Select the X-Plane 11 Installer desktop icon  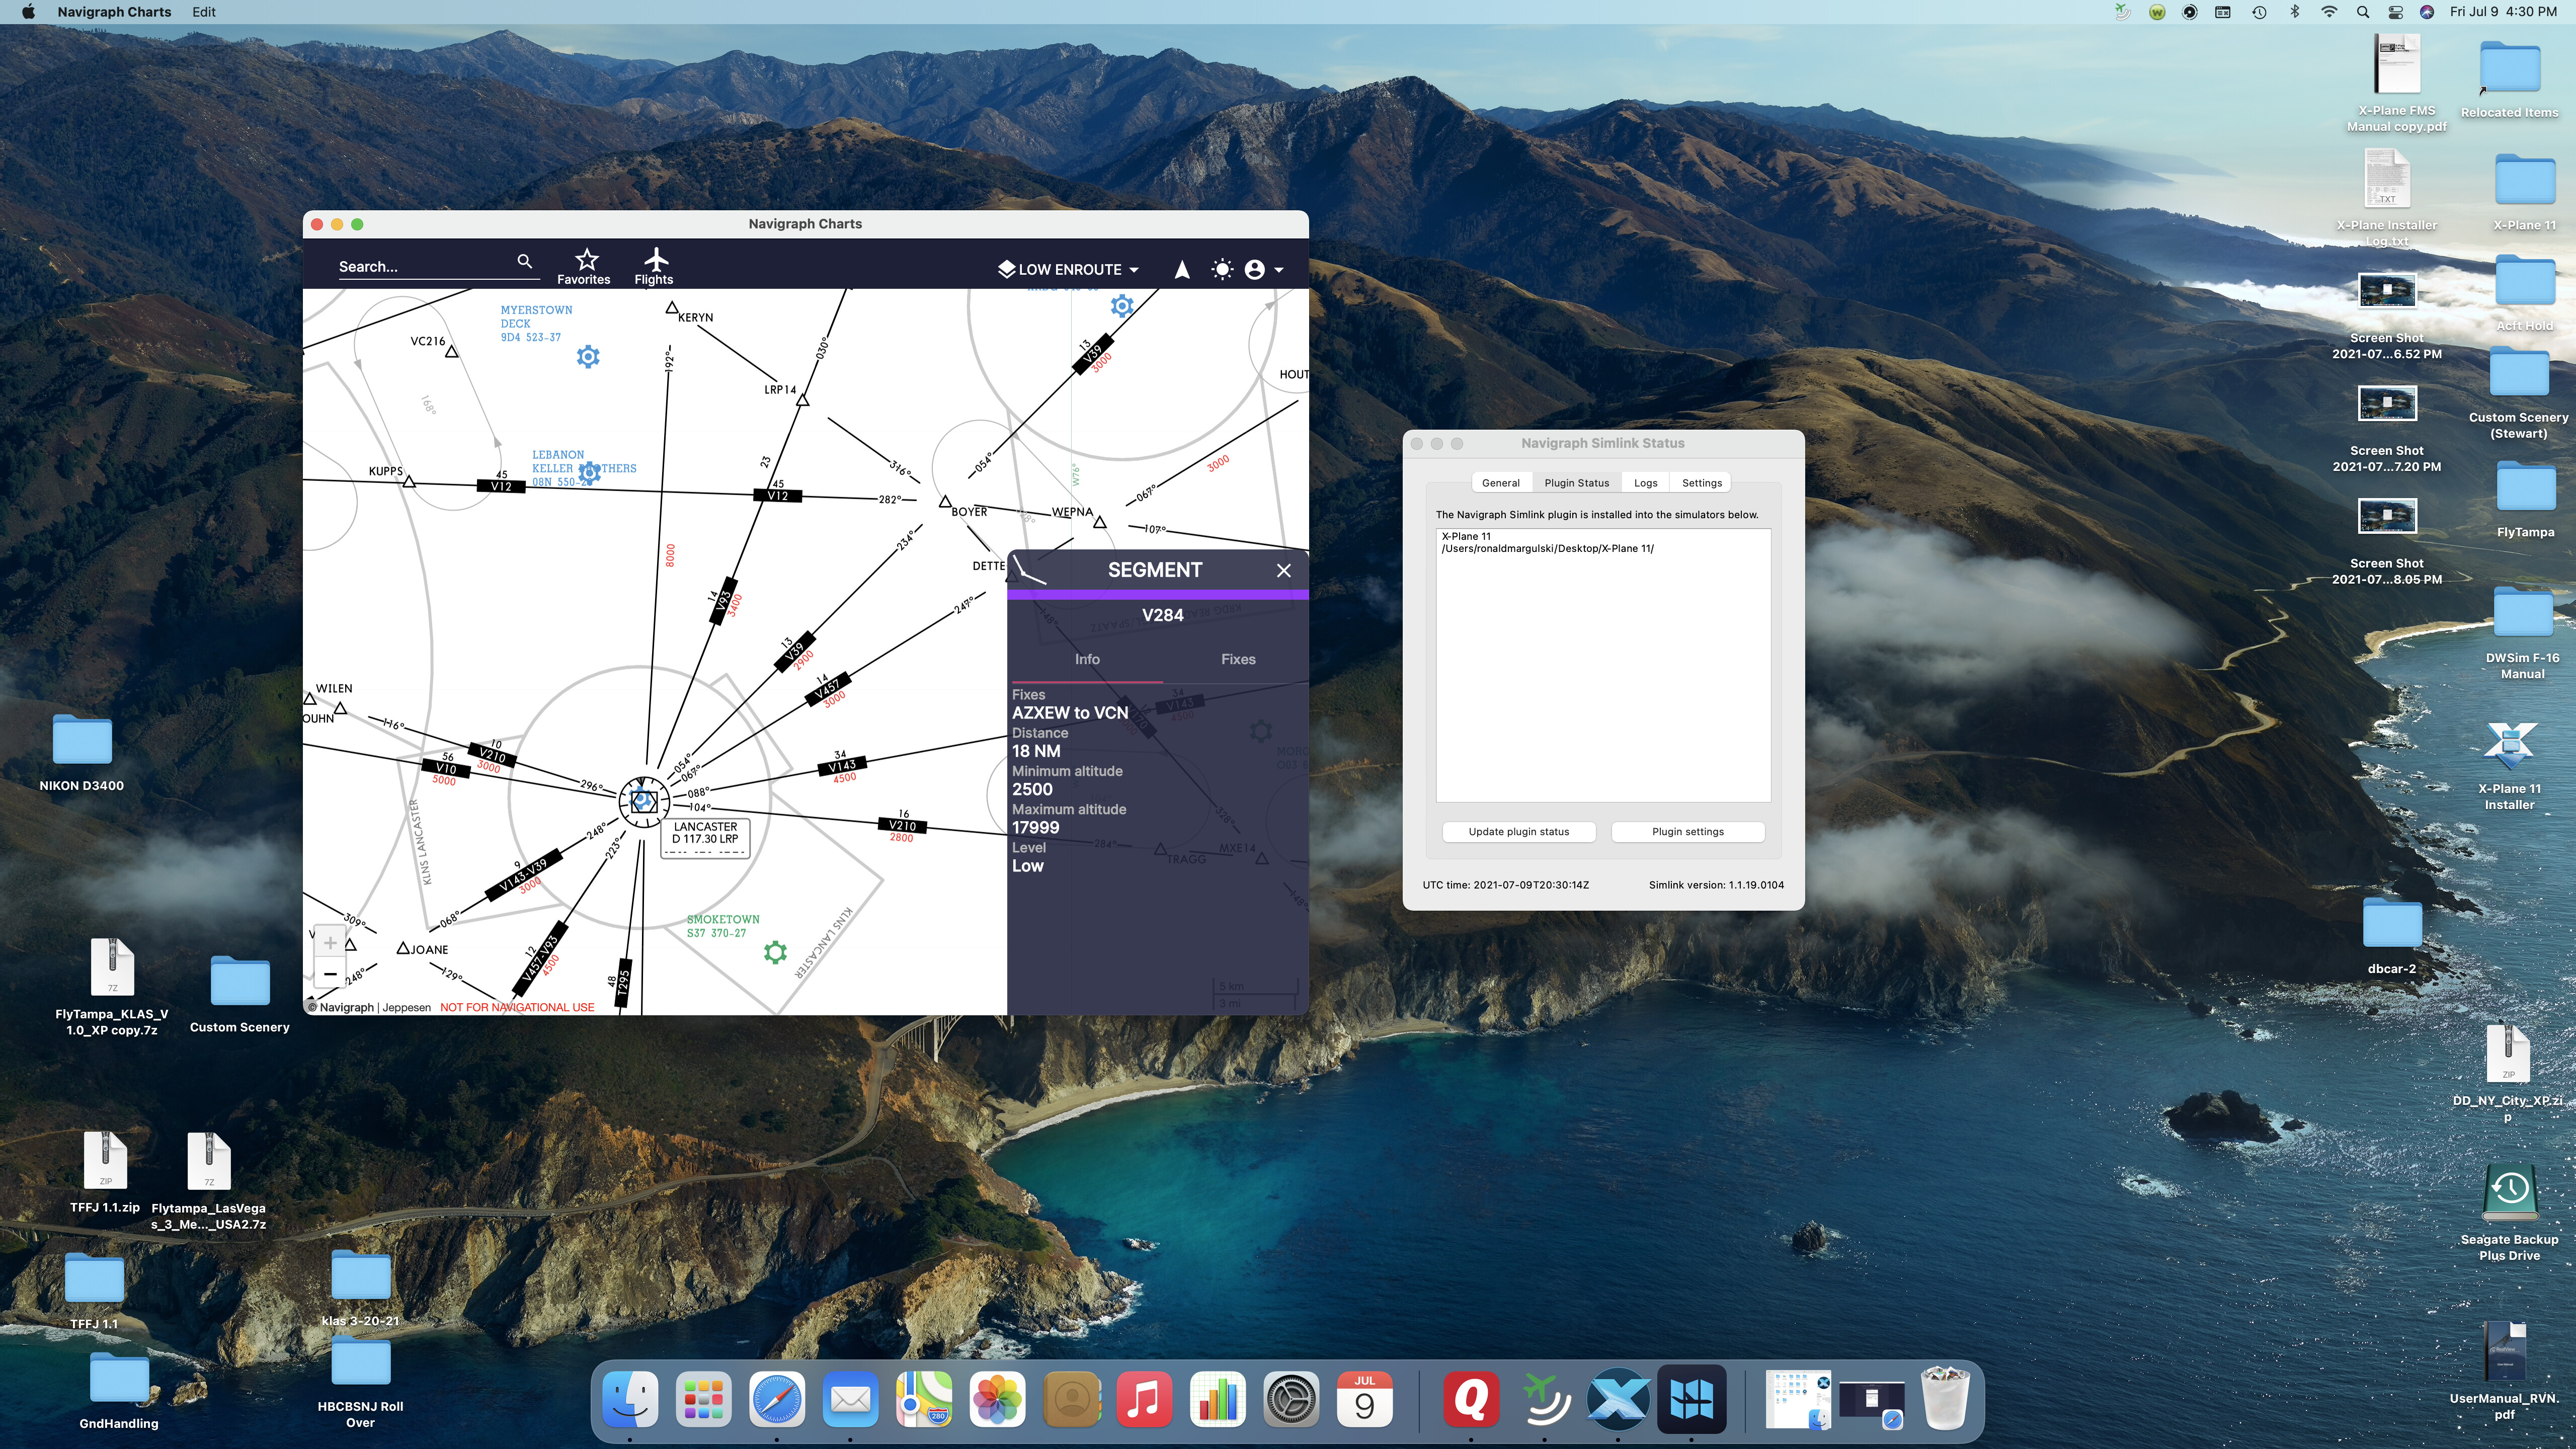(2510, 765)
